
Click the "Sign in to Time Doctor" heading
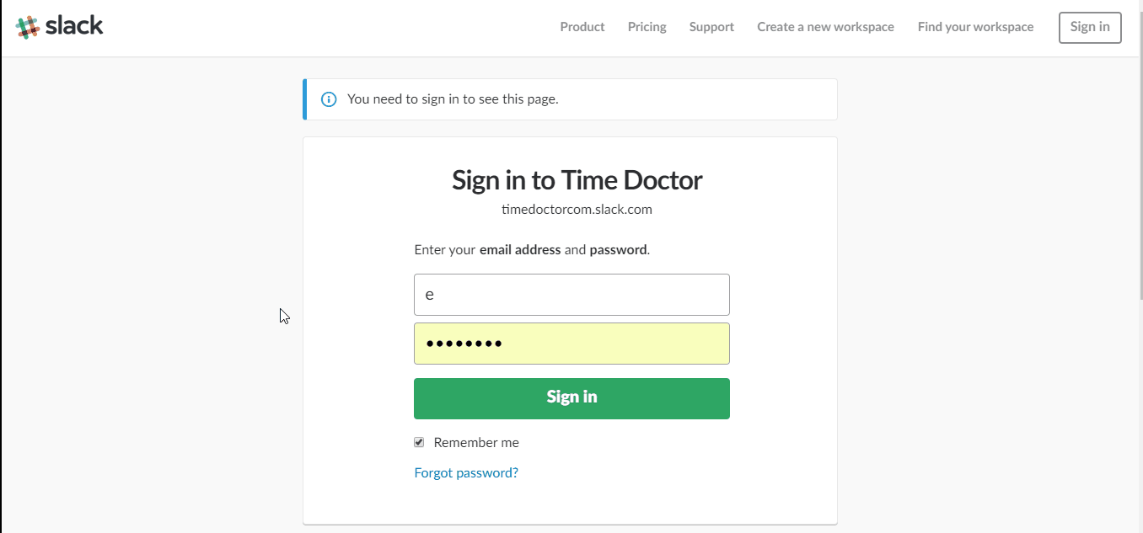coord(577,179)
